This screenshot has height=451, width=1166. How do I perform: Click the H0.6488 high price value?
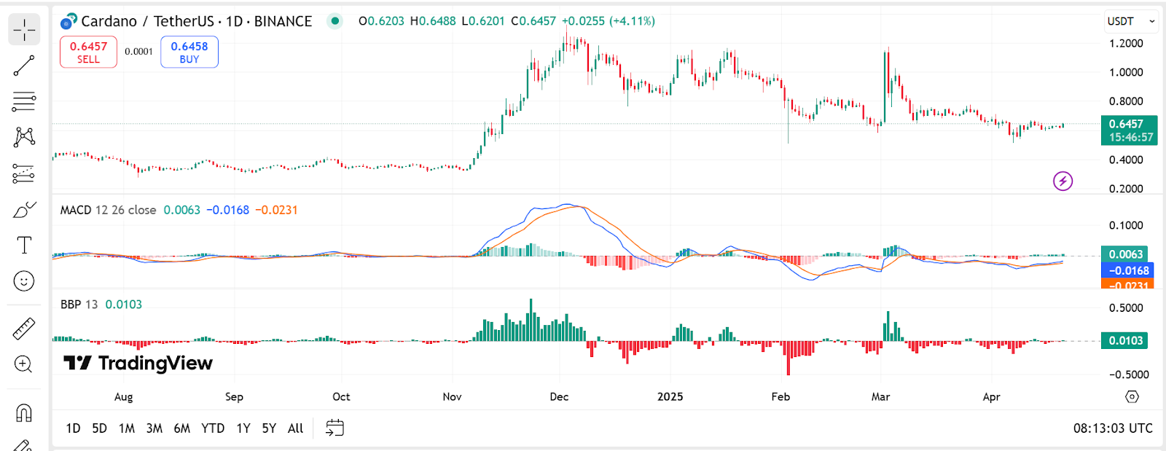433,21
